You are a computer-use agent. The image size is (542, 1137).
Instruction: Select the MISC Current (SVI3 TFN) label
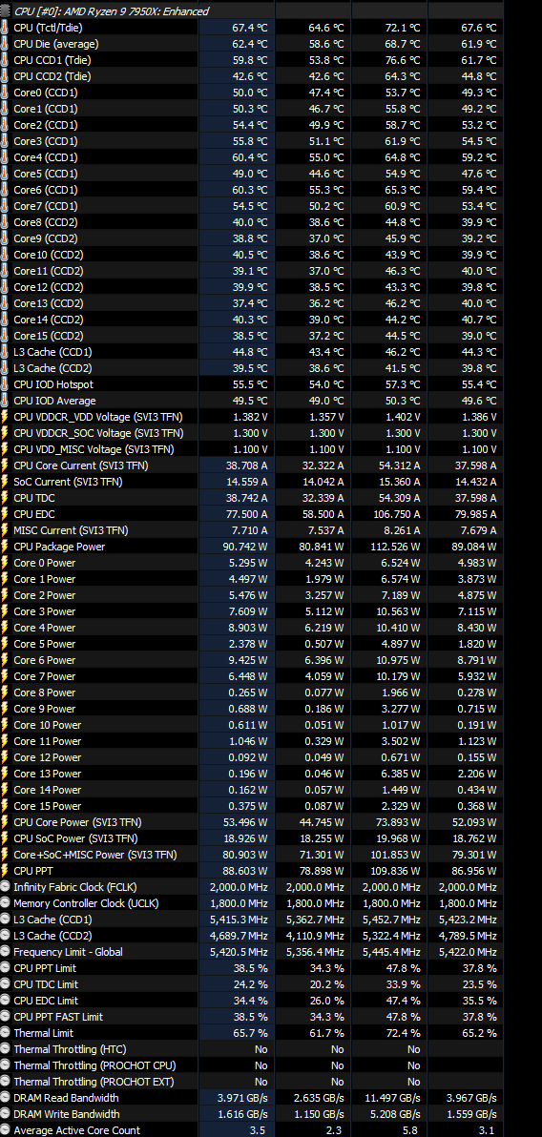pyautogui.click(x=72, y=530)
